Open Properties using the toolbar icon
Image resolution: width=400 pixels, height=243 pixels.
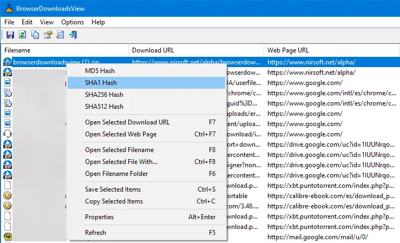point(48,36)
